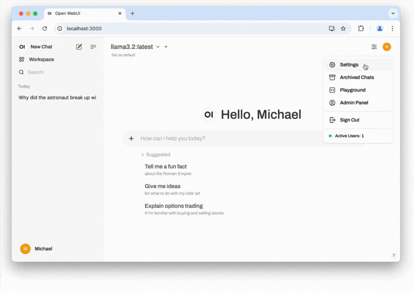Screen dimensions: 414x292
Task: Click the OI logo in the sidebar
Action: (x=22, y=47)
